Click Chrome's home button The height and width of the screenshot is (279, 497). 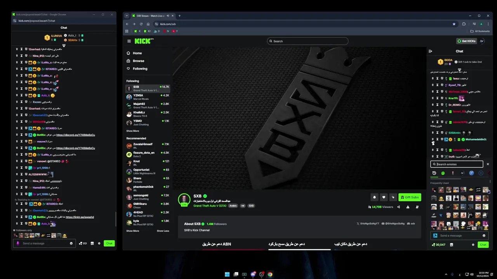148,24
